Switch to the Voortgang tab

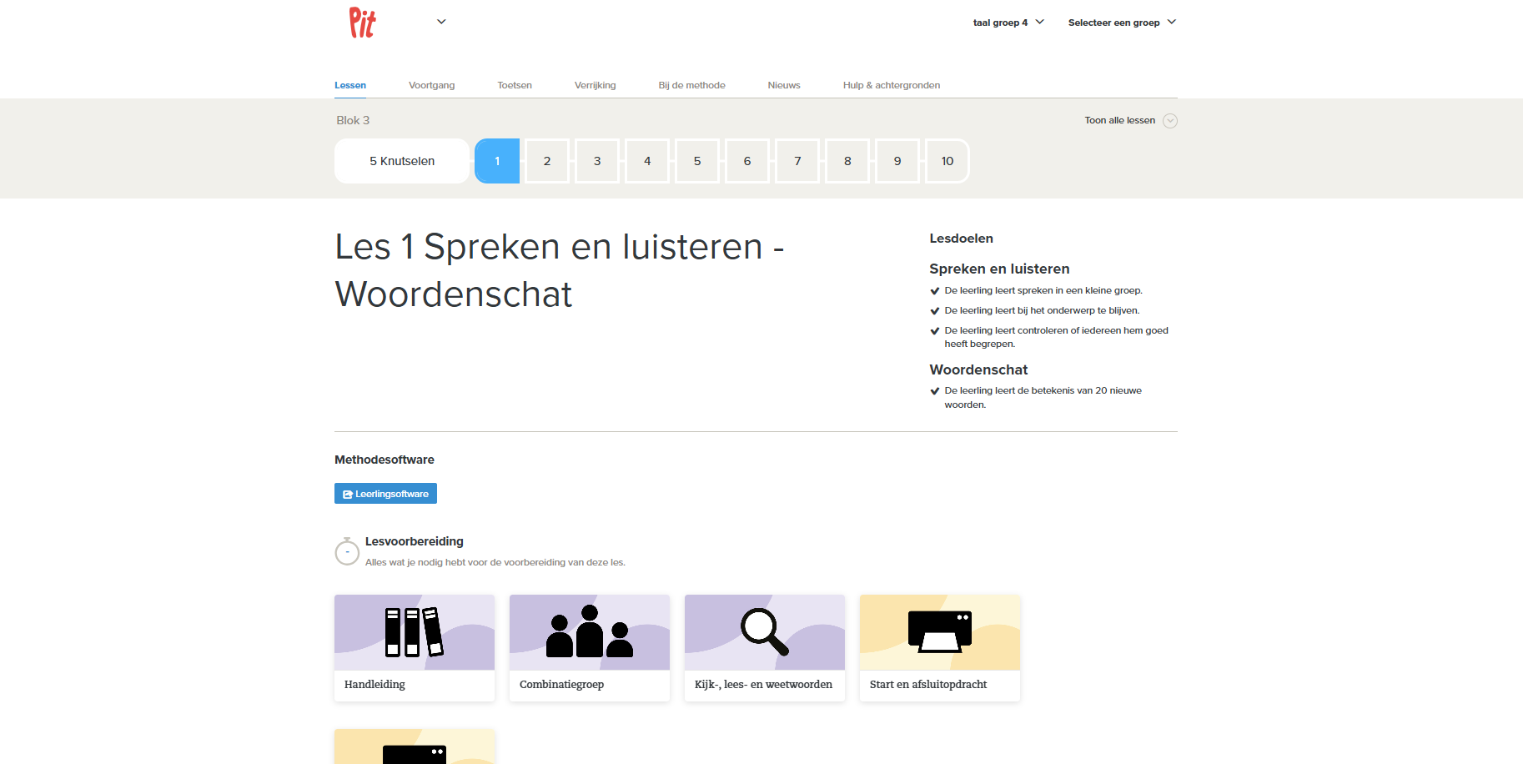coord(432,85)
